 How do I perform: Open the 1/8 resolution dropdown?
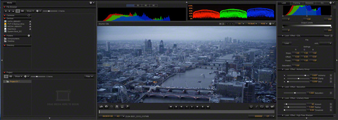click(x=239, y=24)
